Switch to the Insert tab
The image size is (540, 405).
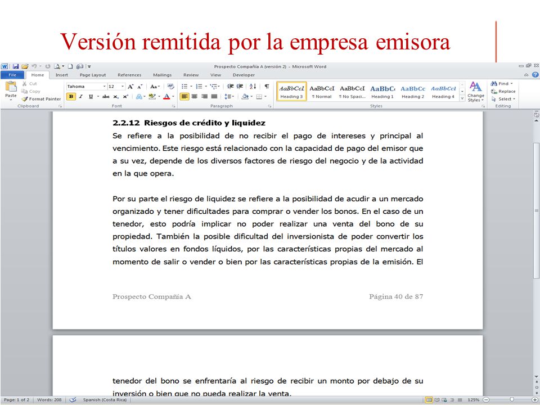tap(62, 75)
